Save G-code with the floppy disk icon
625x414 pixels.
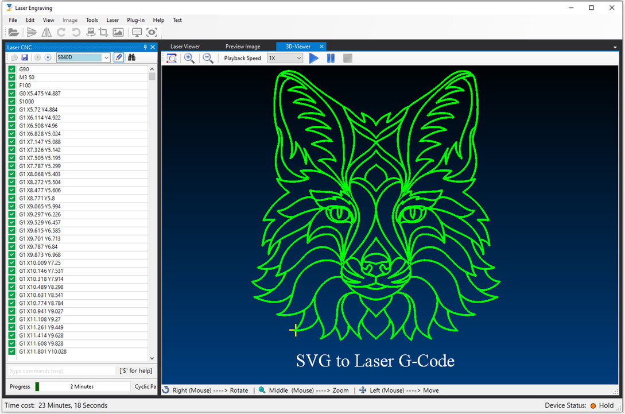pos(25,57)
